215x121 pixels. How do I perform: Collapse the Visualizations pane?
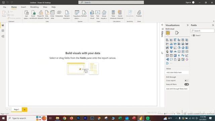point(187,25)
